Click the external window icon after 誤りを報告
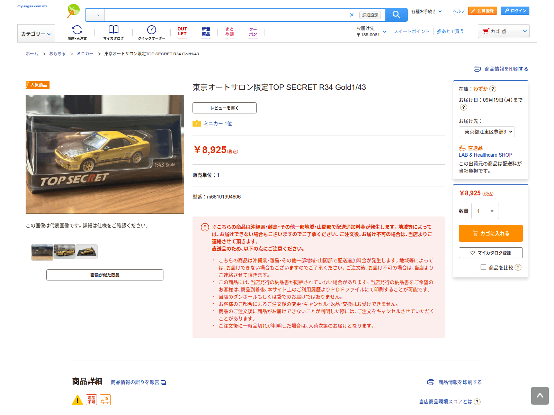 [x=163, y=382]
